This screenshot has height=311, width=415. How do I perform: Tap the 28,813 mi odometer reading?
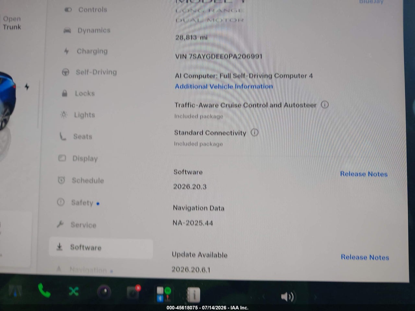191,38
